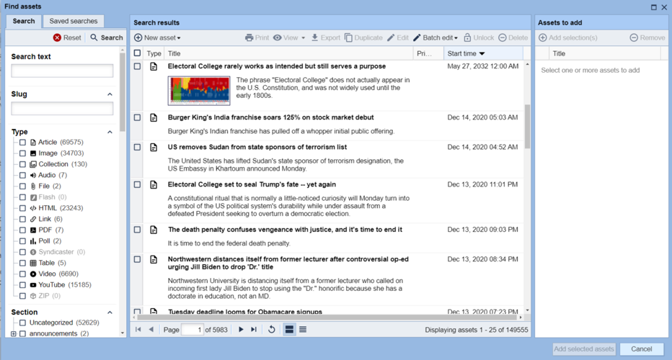Open the Batch edit dropdown menu
The width and height of the screenshot is (672, 360).
pos(436,37)
